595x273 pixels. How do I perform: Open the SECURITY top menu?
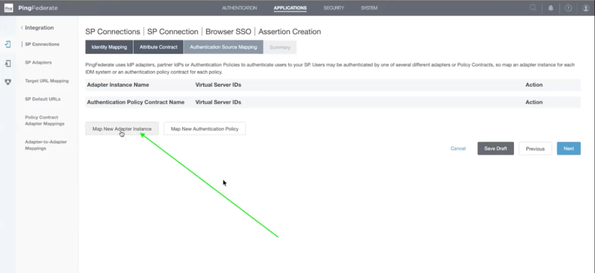coord(334,8)
